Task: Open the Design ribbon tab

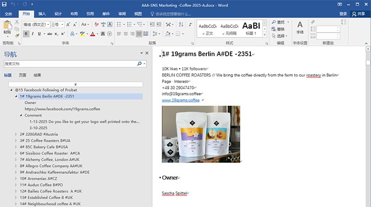Action: (x=58, y=14)
